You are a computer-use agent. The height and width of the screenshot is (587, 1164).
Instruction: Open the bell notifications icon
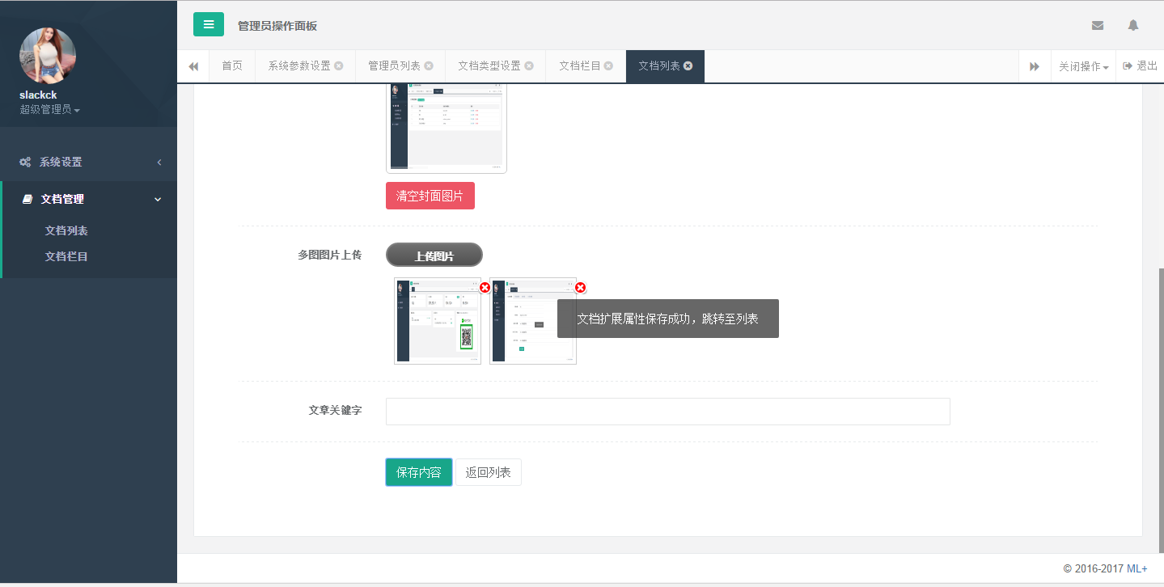point(1132,25)
